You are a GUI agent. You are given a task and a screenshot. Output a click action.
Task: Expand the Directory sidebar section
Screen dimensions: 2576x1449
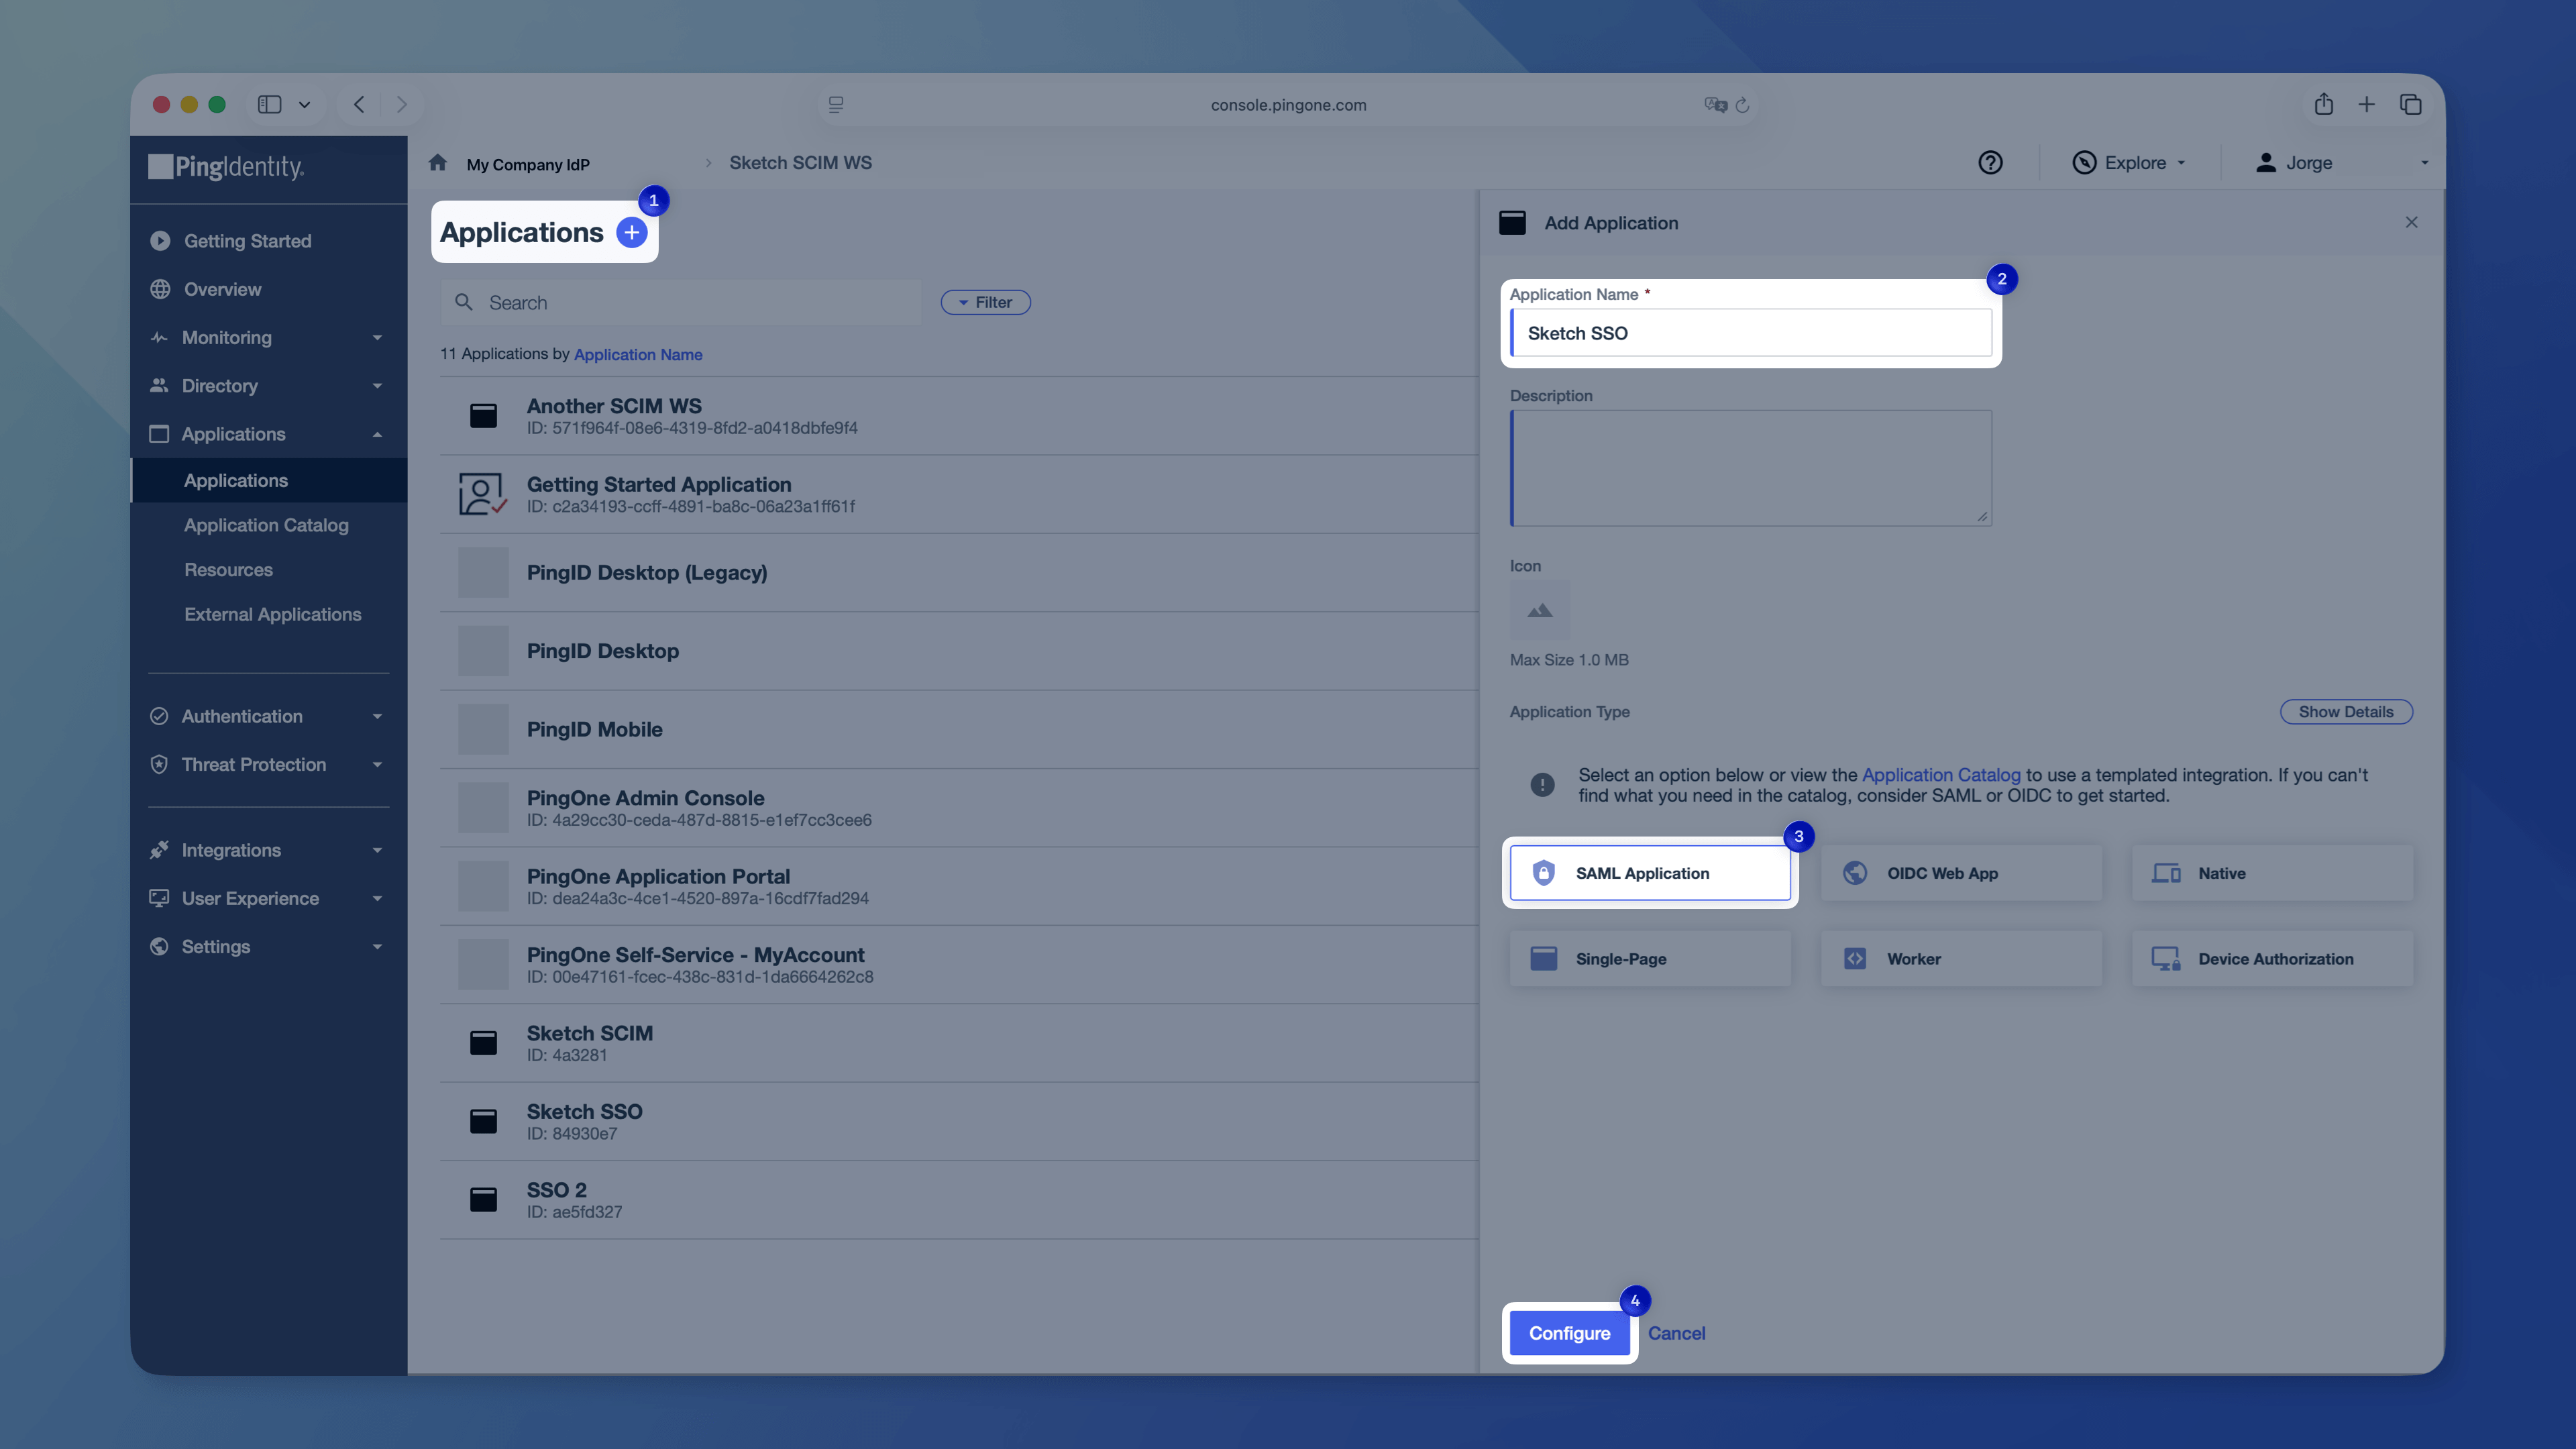pyautogui.click(x=268, y=385)
